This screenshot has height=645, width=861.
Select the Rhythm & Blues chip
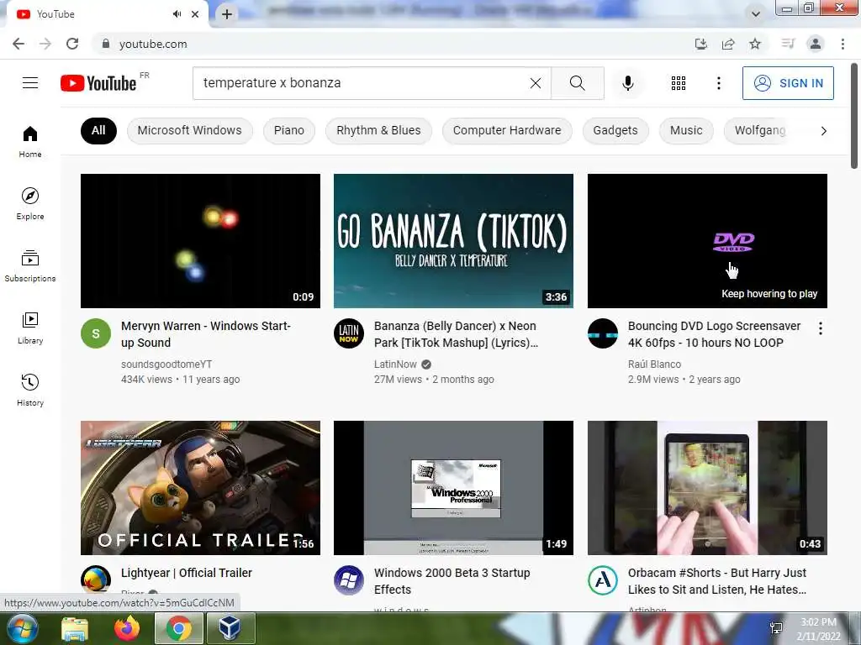pos(378,130)
